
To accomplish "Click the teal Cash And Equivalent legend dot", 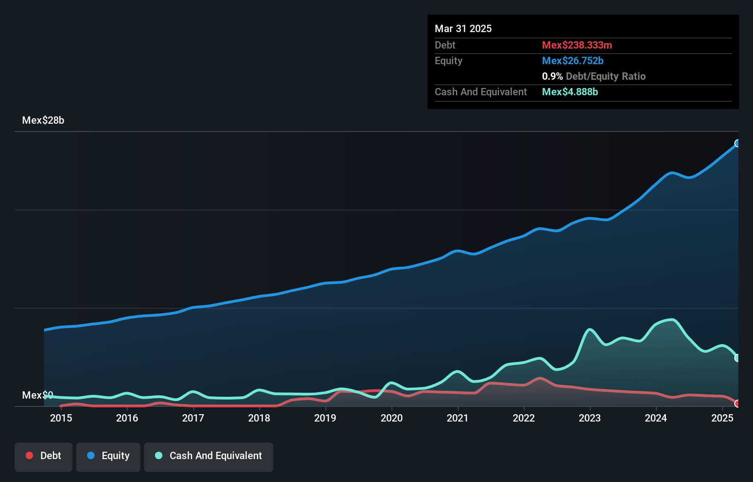I will coord(158,456).
